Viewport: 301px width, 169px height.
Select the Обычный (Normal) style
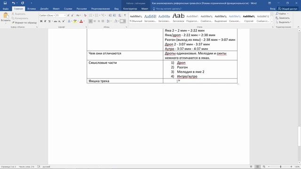[x=136, y=18]
